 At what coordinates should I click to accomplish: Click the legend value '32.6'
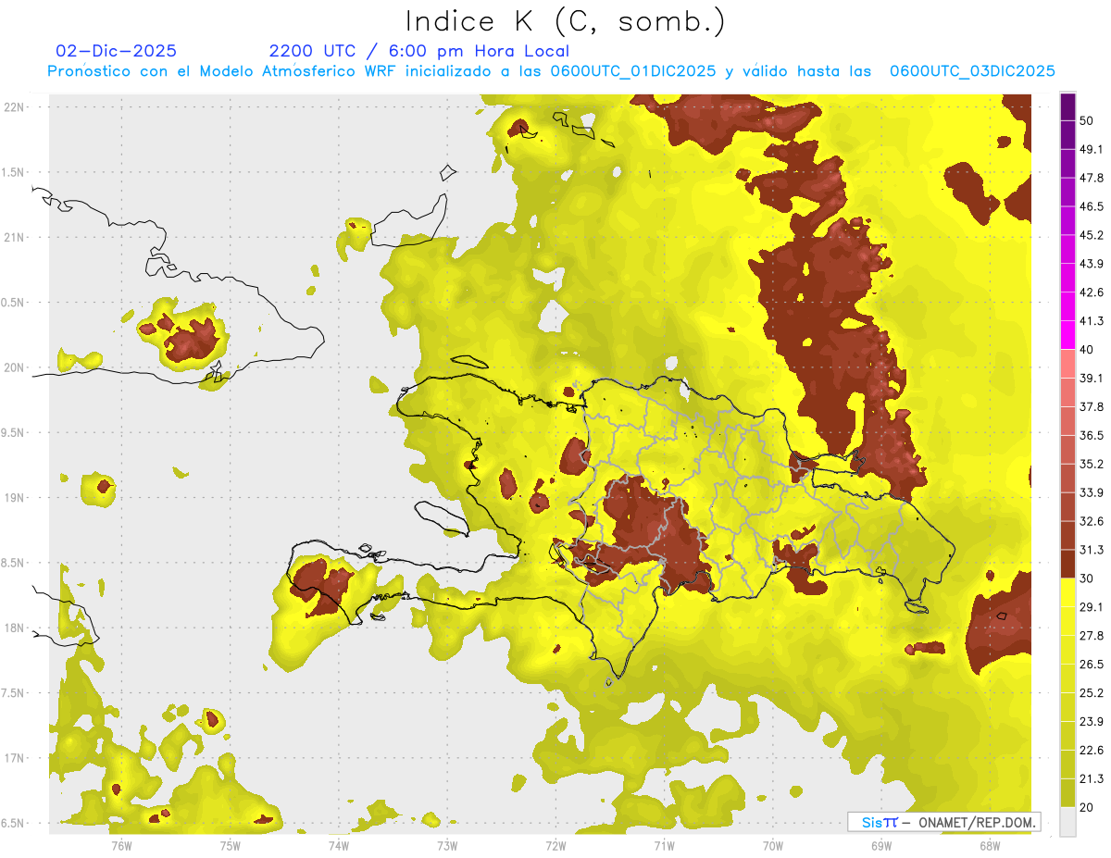tap(1091, 521)
